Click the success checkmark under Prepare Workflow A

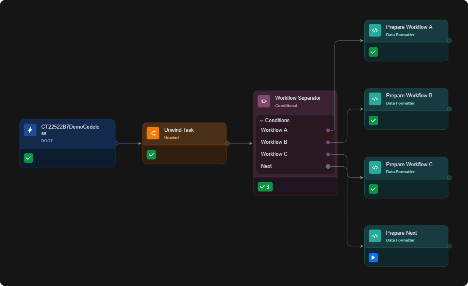click(x=374, y=52)
